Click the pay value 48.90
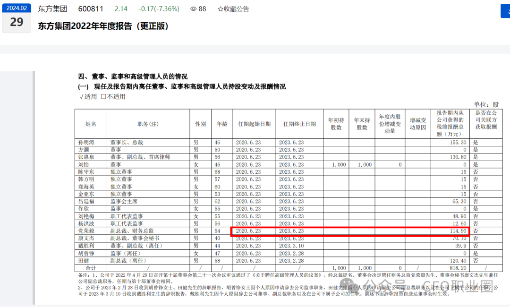This screenshot has height=307, width=510. [459, 216]
